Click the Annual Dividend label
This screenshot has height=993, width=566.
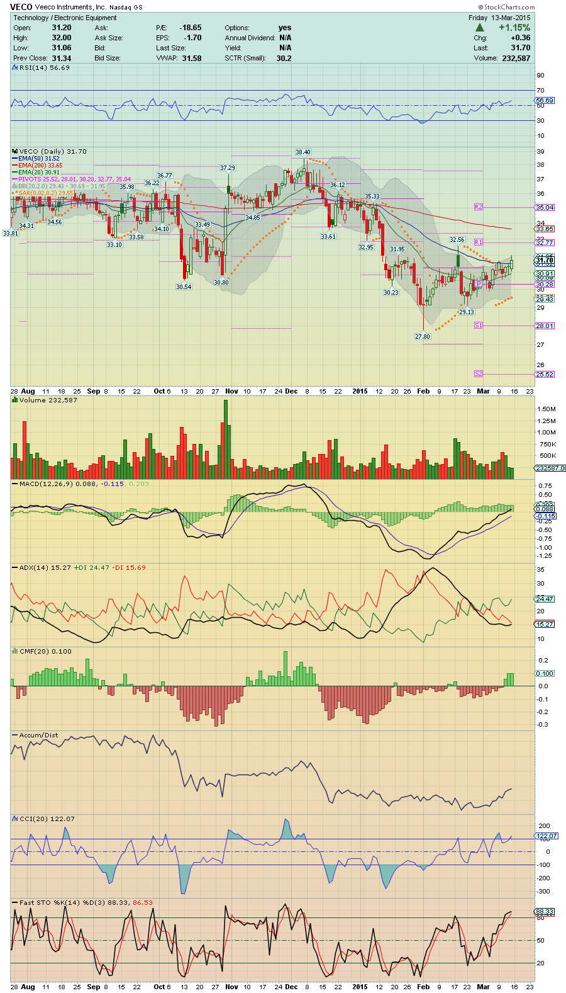click(x=250, y=38)
